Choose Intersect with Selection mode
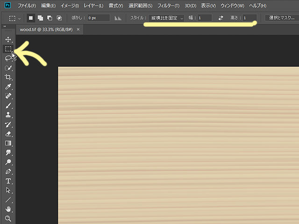The height and width of the screenshot is (224, 299). coord(59,18)
